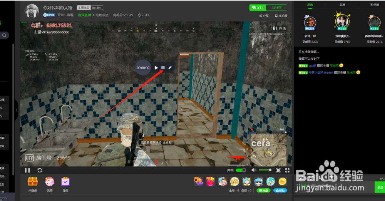Image resolution: width=385 pixels, height=201 pixels.
Task: Switch to the 总榜 overall ranking tab
Action: (x=342, y=5)
